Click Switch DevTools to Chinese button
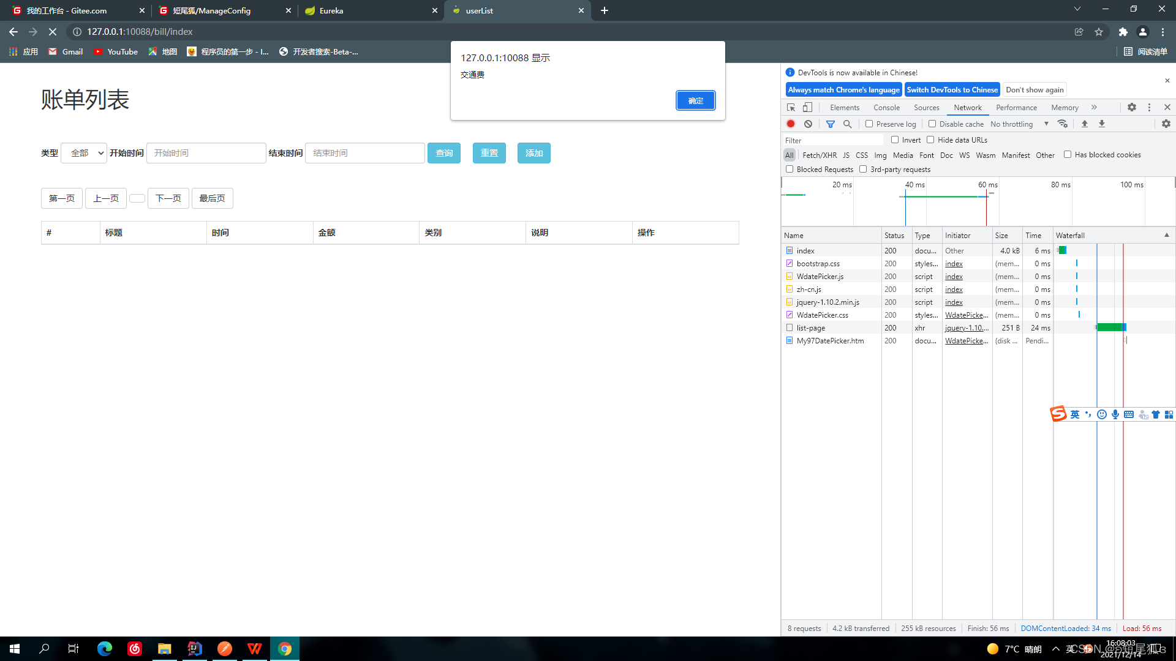This screenshot has width=1176, height=661. pos(952,89)
